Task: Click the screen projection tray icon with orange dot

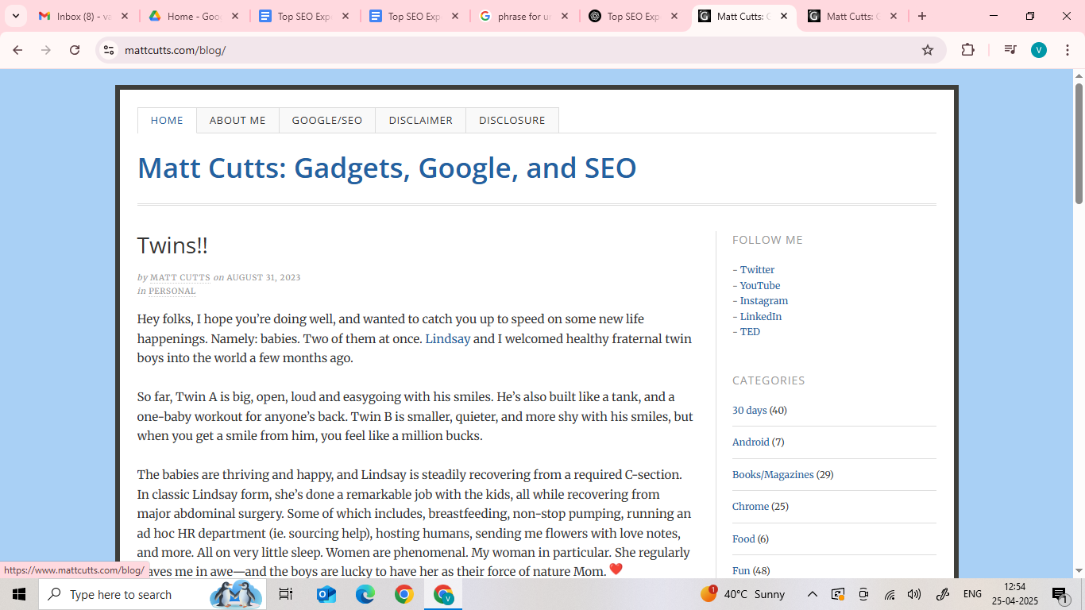Action: coord(838,594)
